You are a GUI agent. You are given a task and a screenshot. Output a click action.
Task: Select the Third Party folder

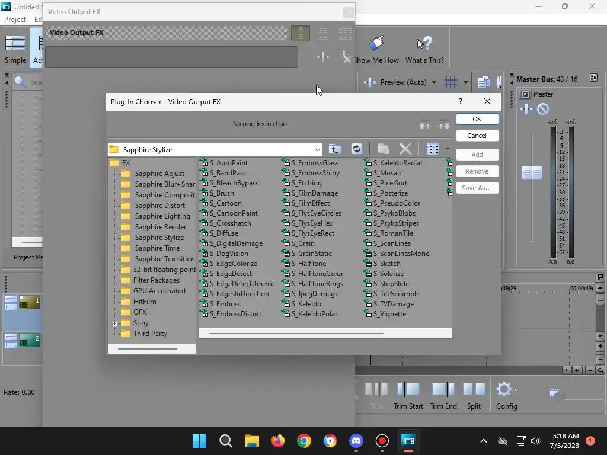(150, 333)
